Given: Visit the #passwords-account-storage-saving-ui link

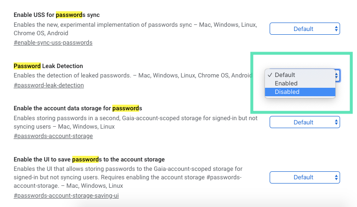Looking at the screenshot, I should [66, 195].
